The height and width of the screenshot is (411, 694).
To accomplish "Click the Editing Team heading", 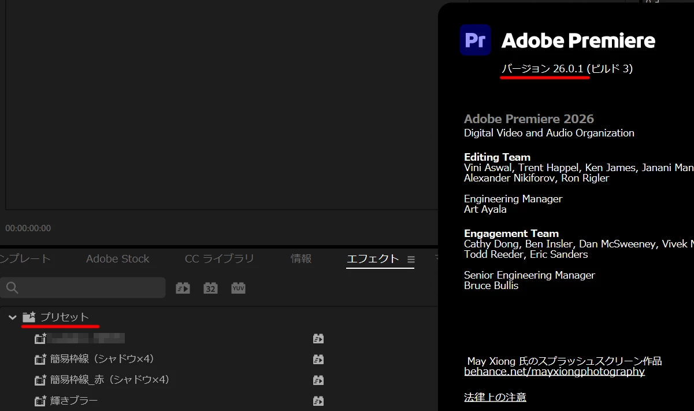I will [x=497, y=157].
